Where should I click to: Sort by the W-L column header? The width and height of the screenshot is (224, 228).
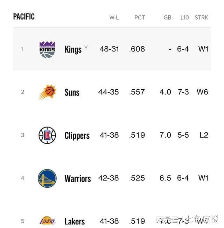(114, 18)
